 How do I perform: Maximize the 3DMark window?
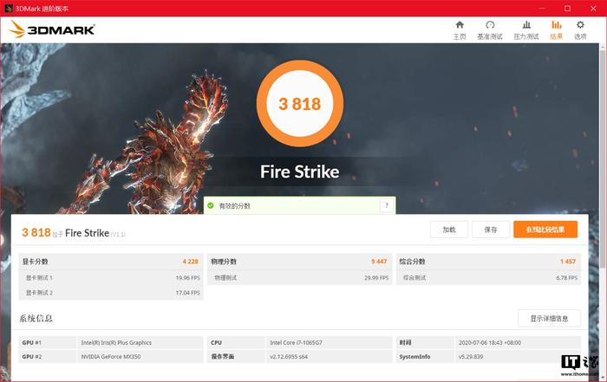pos(567,8)
